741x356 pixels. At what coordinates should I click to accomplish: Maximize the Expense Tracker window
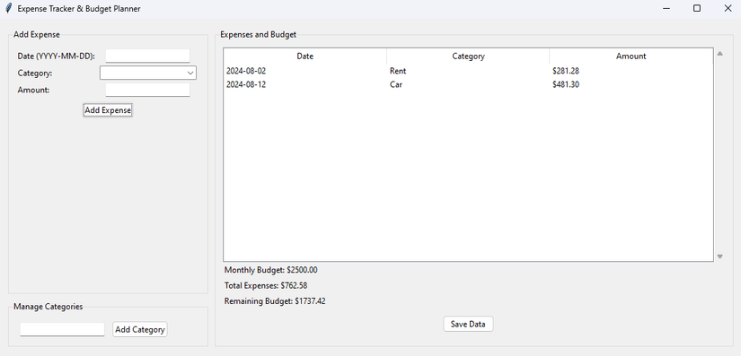[697, 8]
